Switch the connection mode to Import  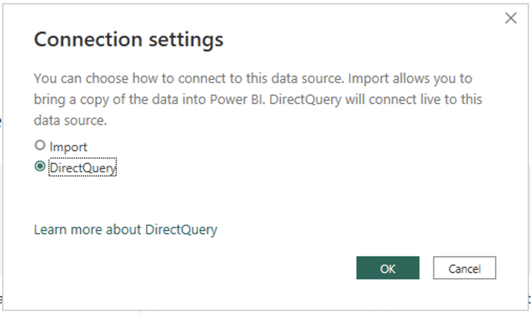point(40,145)
